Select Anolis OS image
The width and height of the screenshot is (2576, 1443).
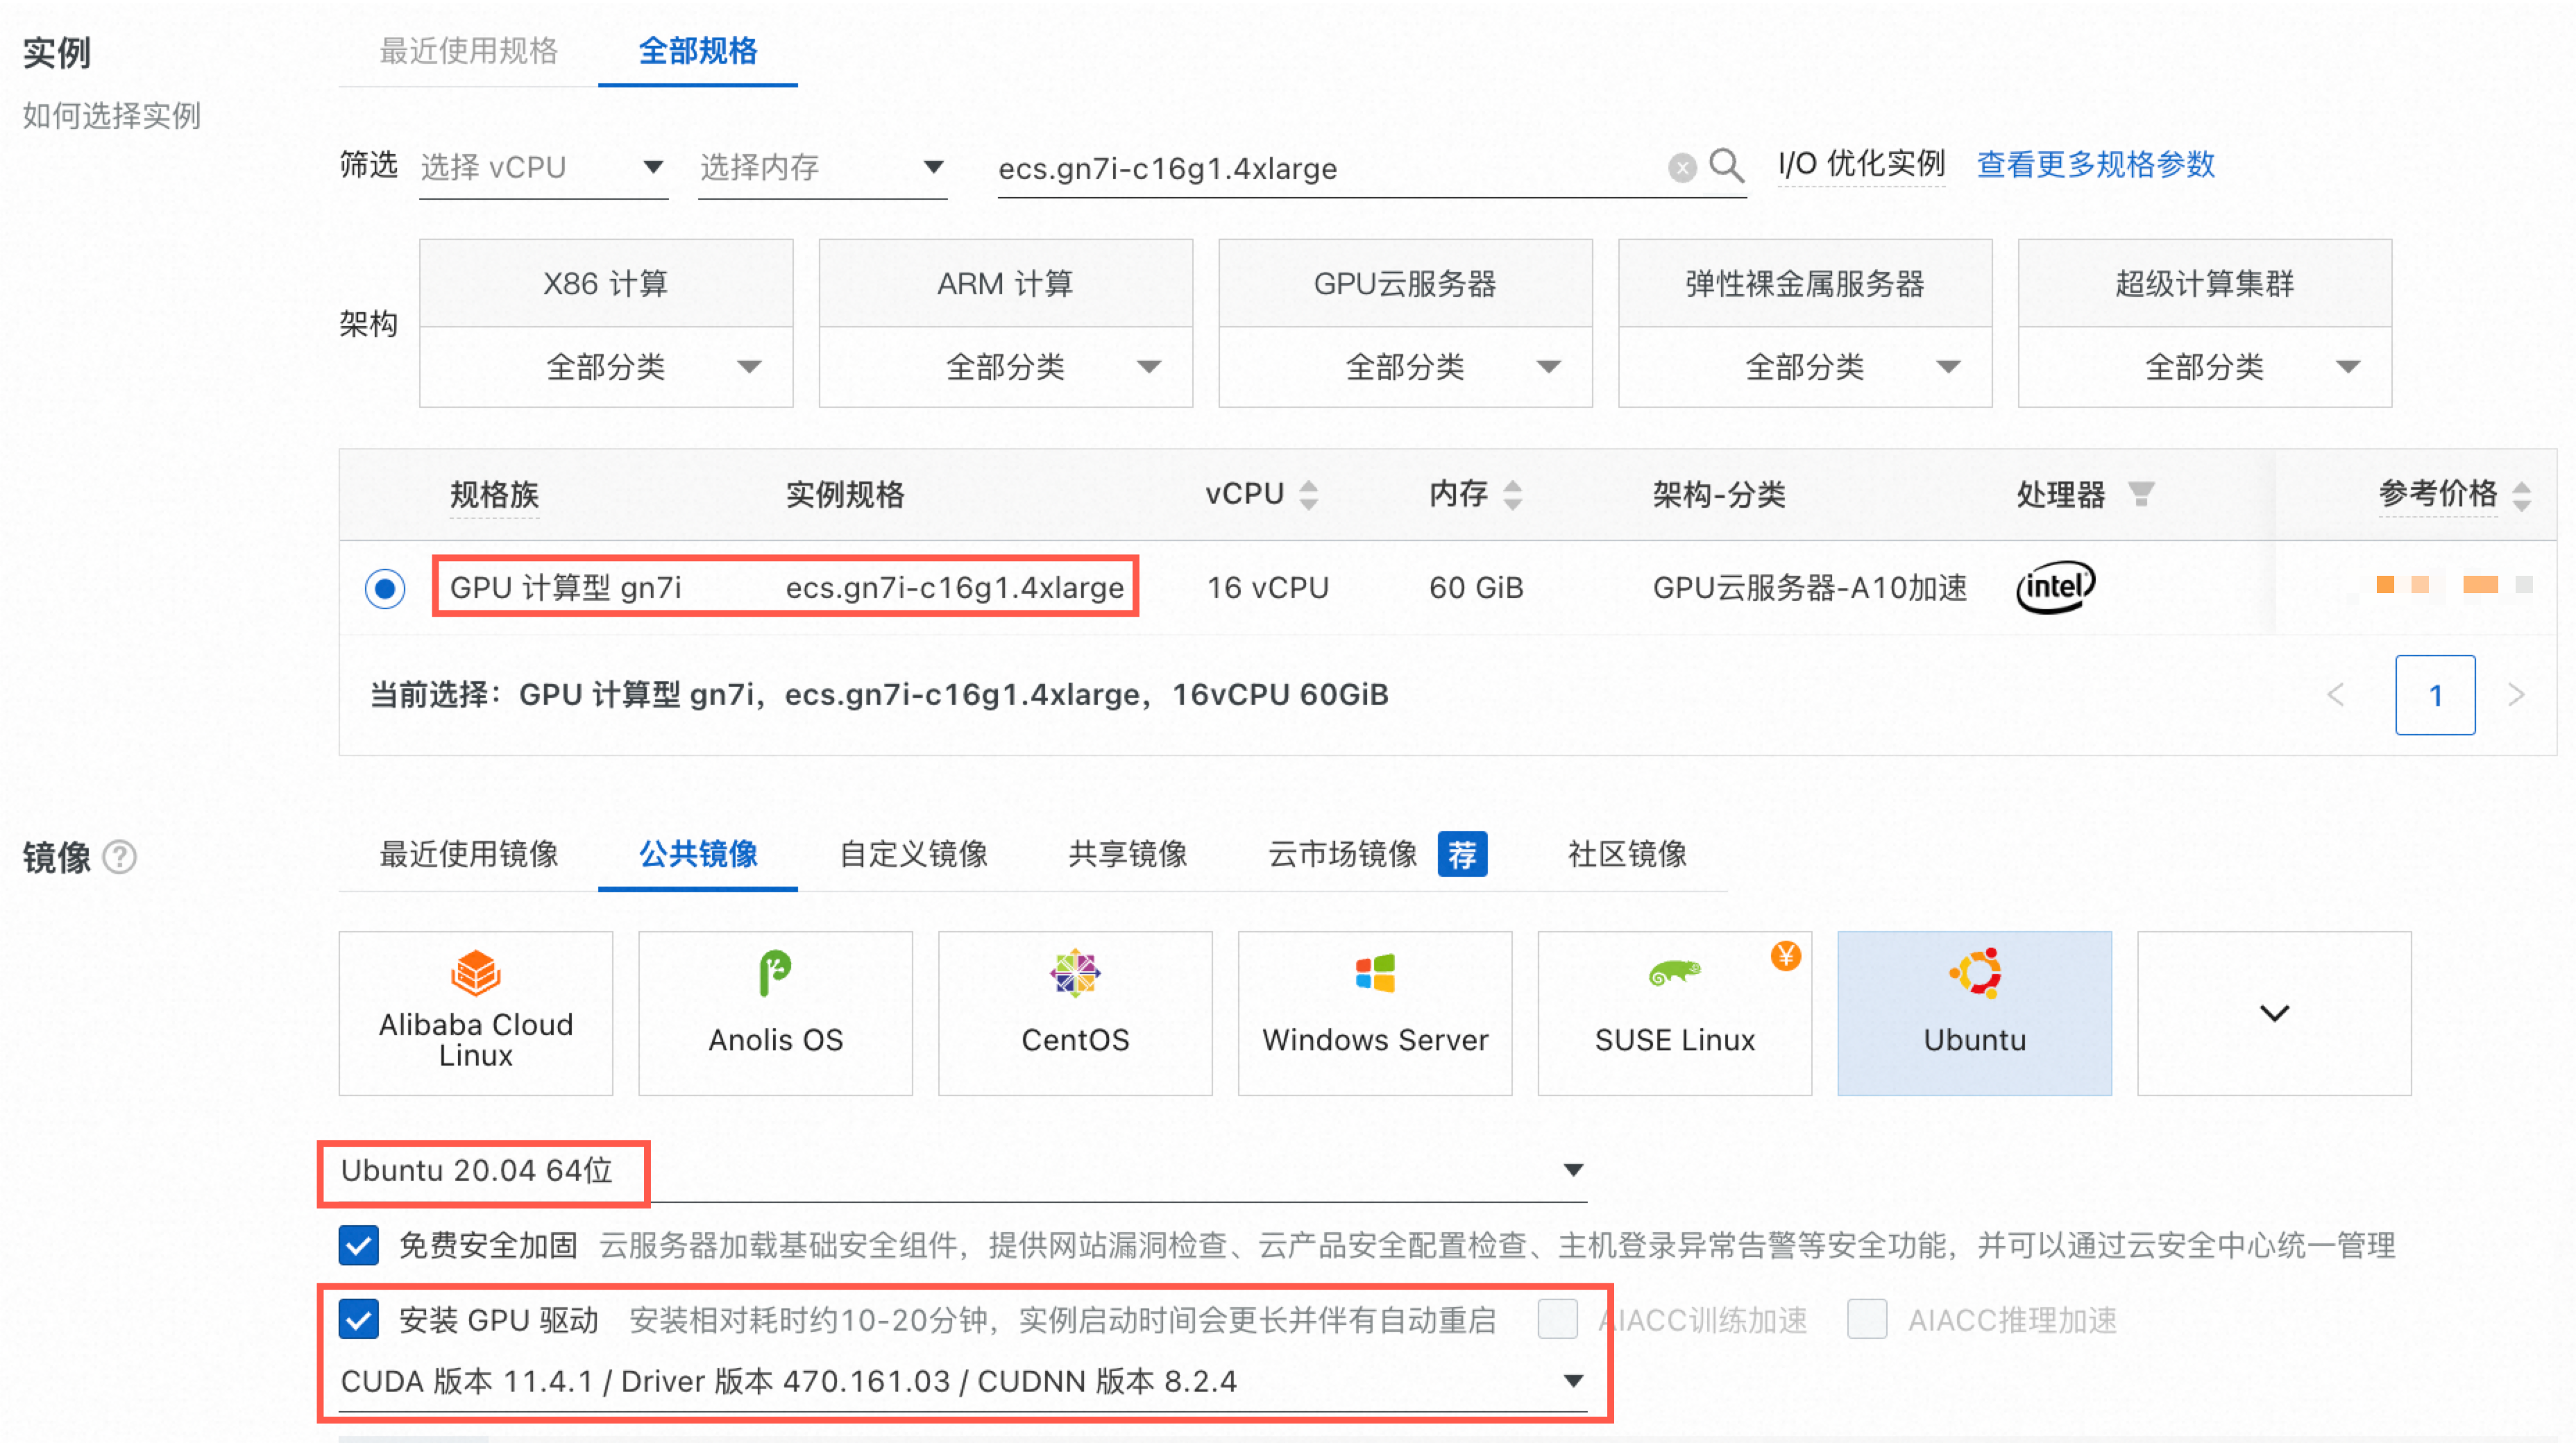776,1013
